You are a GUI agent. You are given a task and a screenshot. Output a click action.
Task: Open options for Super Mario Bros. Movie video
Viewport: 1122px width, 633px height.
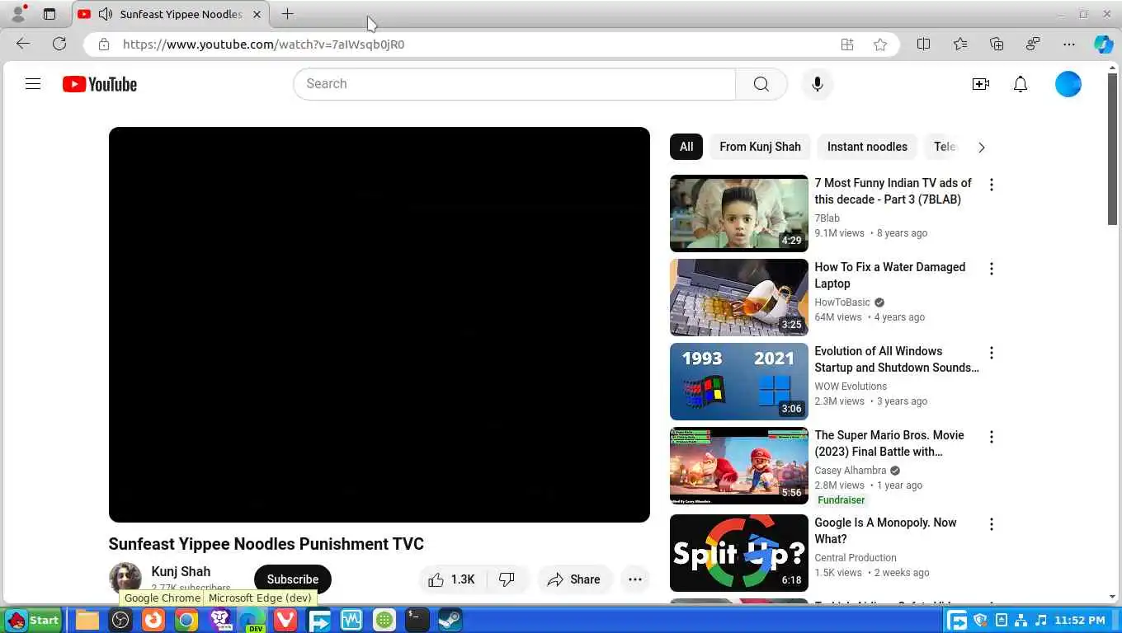[x=992, y=437]
